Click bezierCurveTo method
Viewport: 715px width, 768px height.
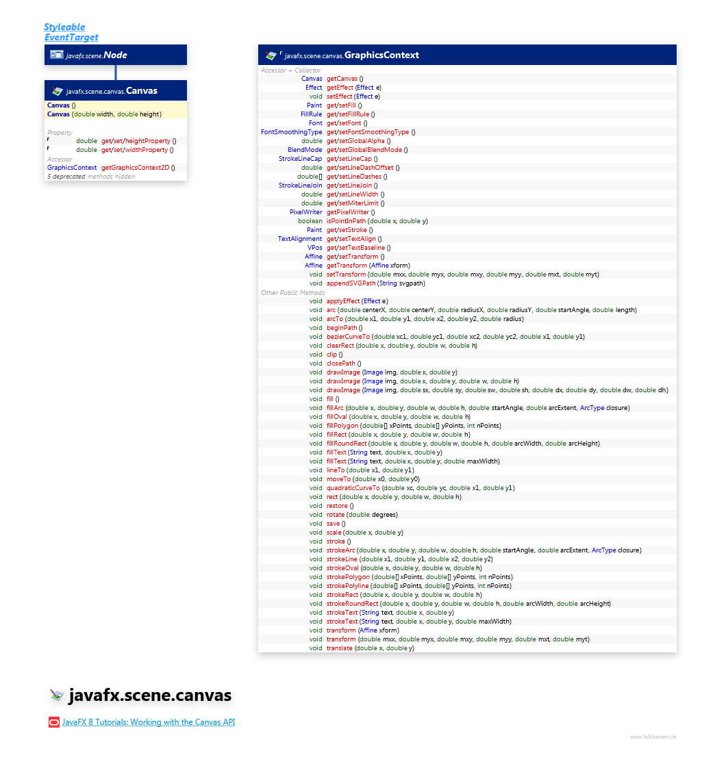point(455,337)
